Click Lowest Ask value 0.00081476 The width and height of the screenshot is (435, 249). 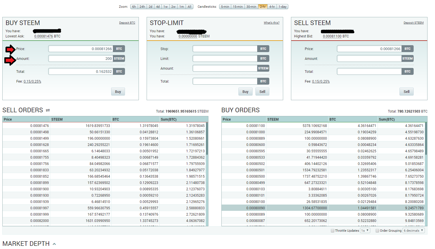coord(44,36)
